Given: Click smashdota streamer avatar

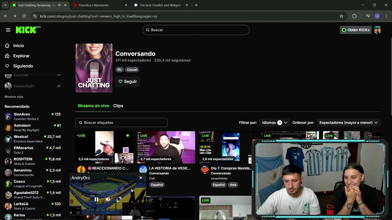Looking at the screenshot, I should pyautogui.click(x=205, y=170).
